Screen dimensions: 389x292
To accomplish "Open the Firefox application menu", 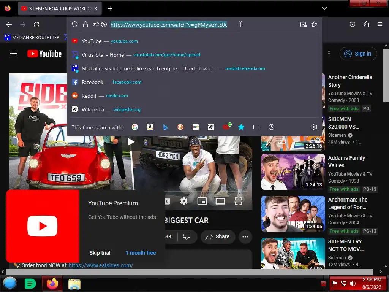I will (380, 24).
